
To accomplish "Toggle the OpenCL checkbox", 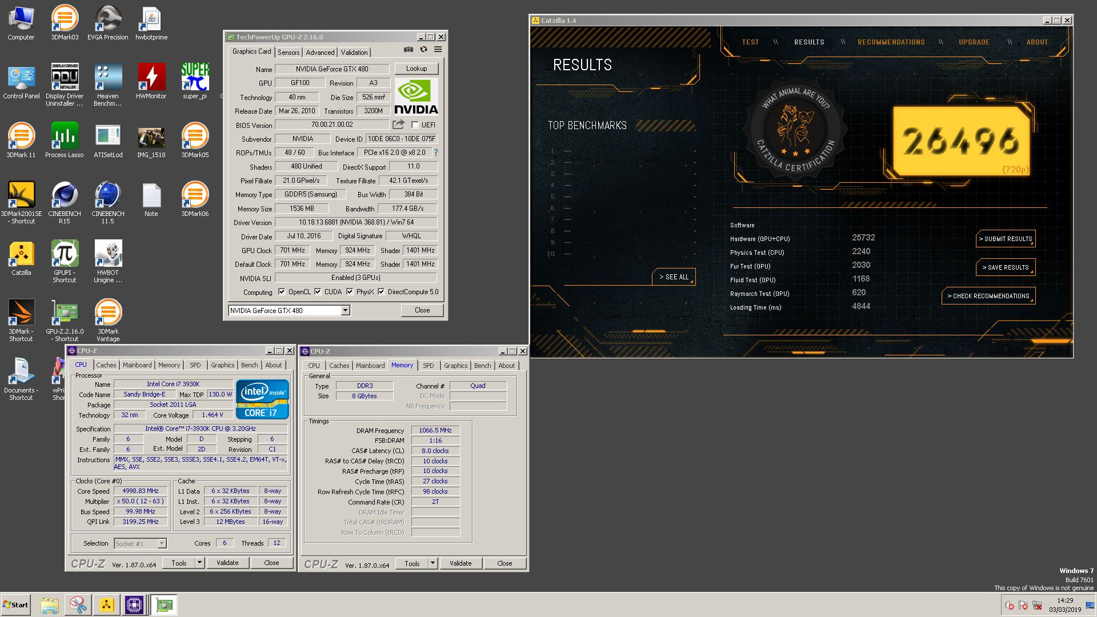I will tap(282, 292).
